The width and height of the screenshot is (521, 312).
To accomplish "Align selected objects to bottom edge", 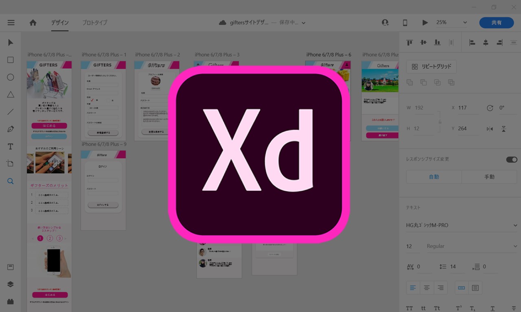I will tap(437, 42).
